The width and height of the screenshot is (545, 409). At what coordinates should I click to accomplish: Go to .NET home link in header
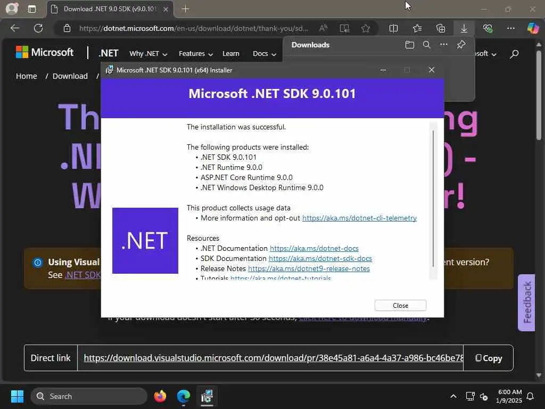click(109, 53)
